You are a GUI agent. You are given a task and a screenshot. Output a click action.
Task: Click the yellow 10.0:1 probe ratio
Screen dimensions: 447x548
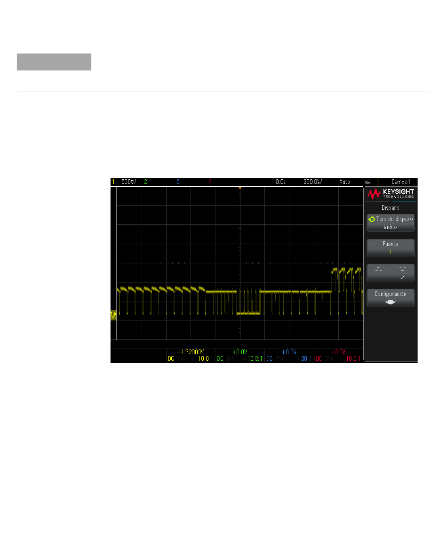(x=206, y=358)
